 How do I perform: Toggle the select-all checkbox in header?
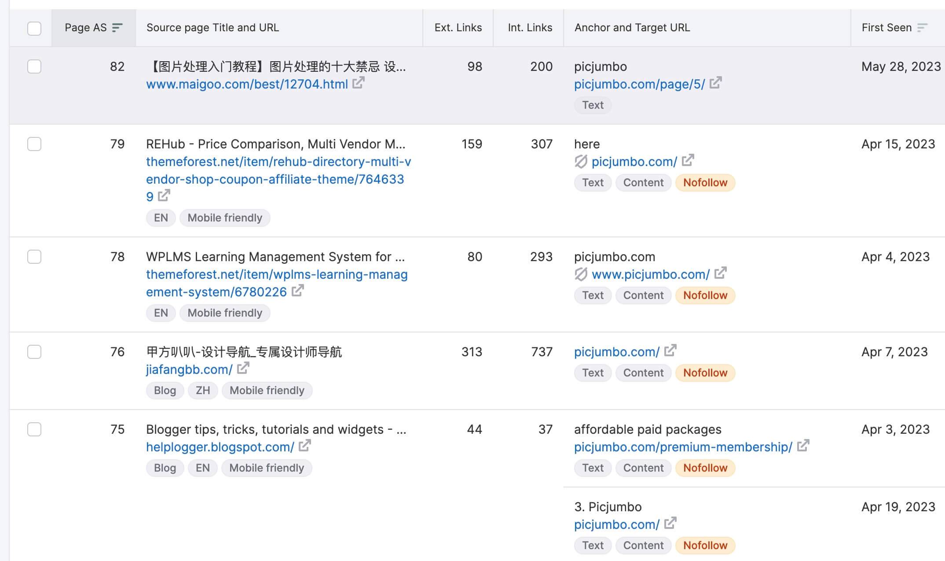pyautogui.click(x=34, y=28)
